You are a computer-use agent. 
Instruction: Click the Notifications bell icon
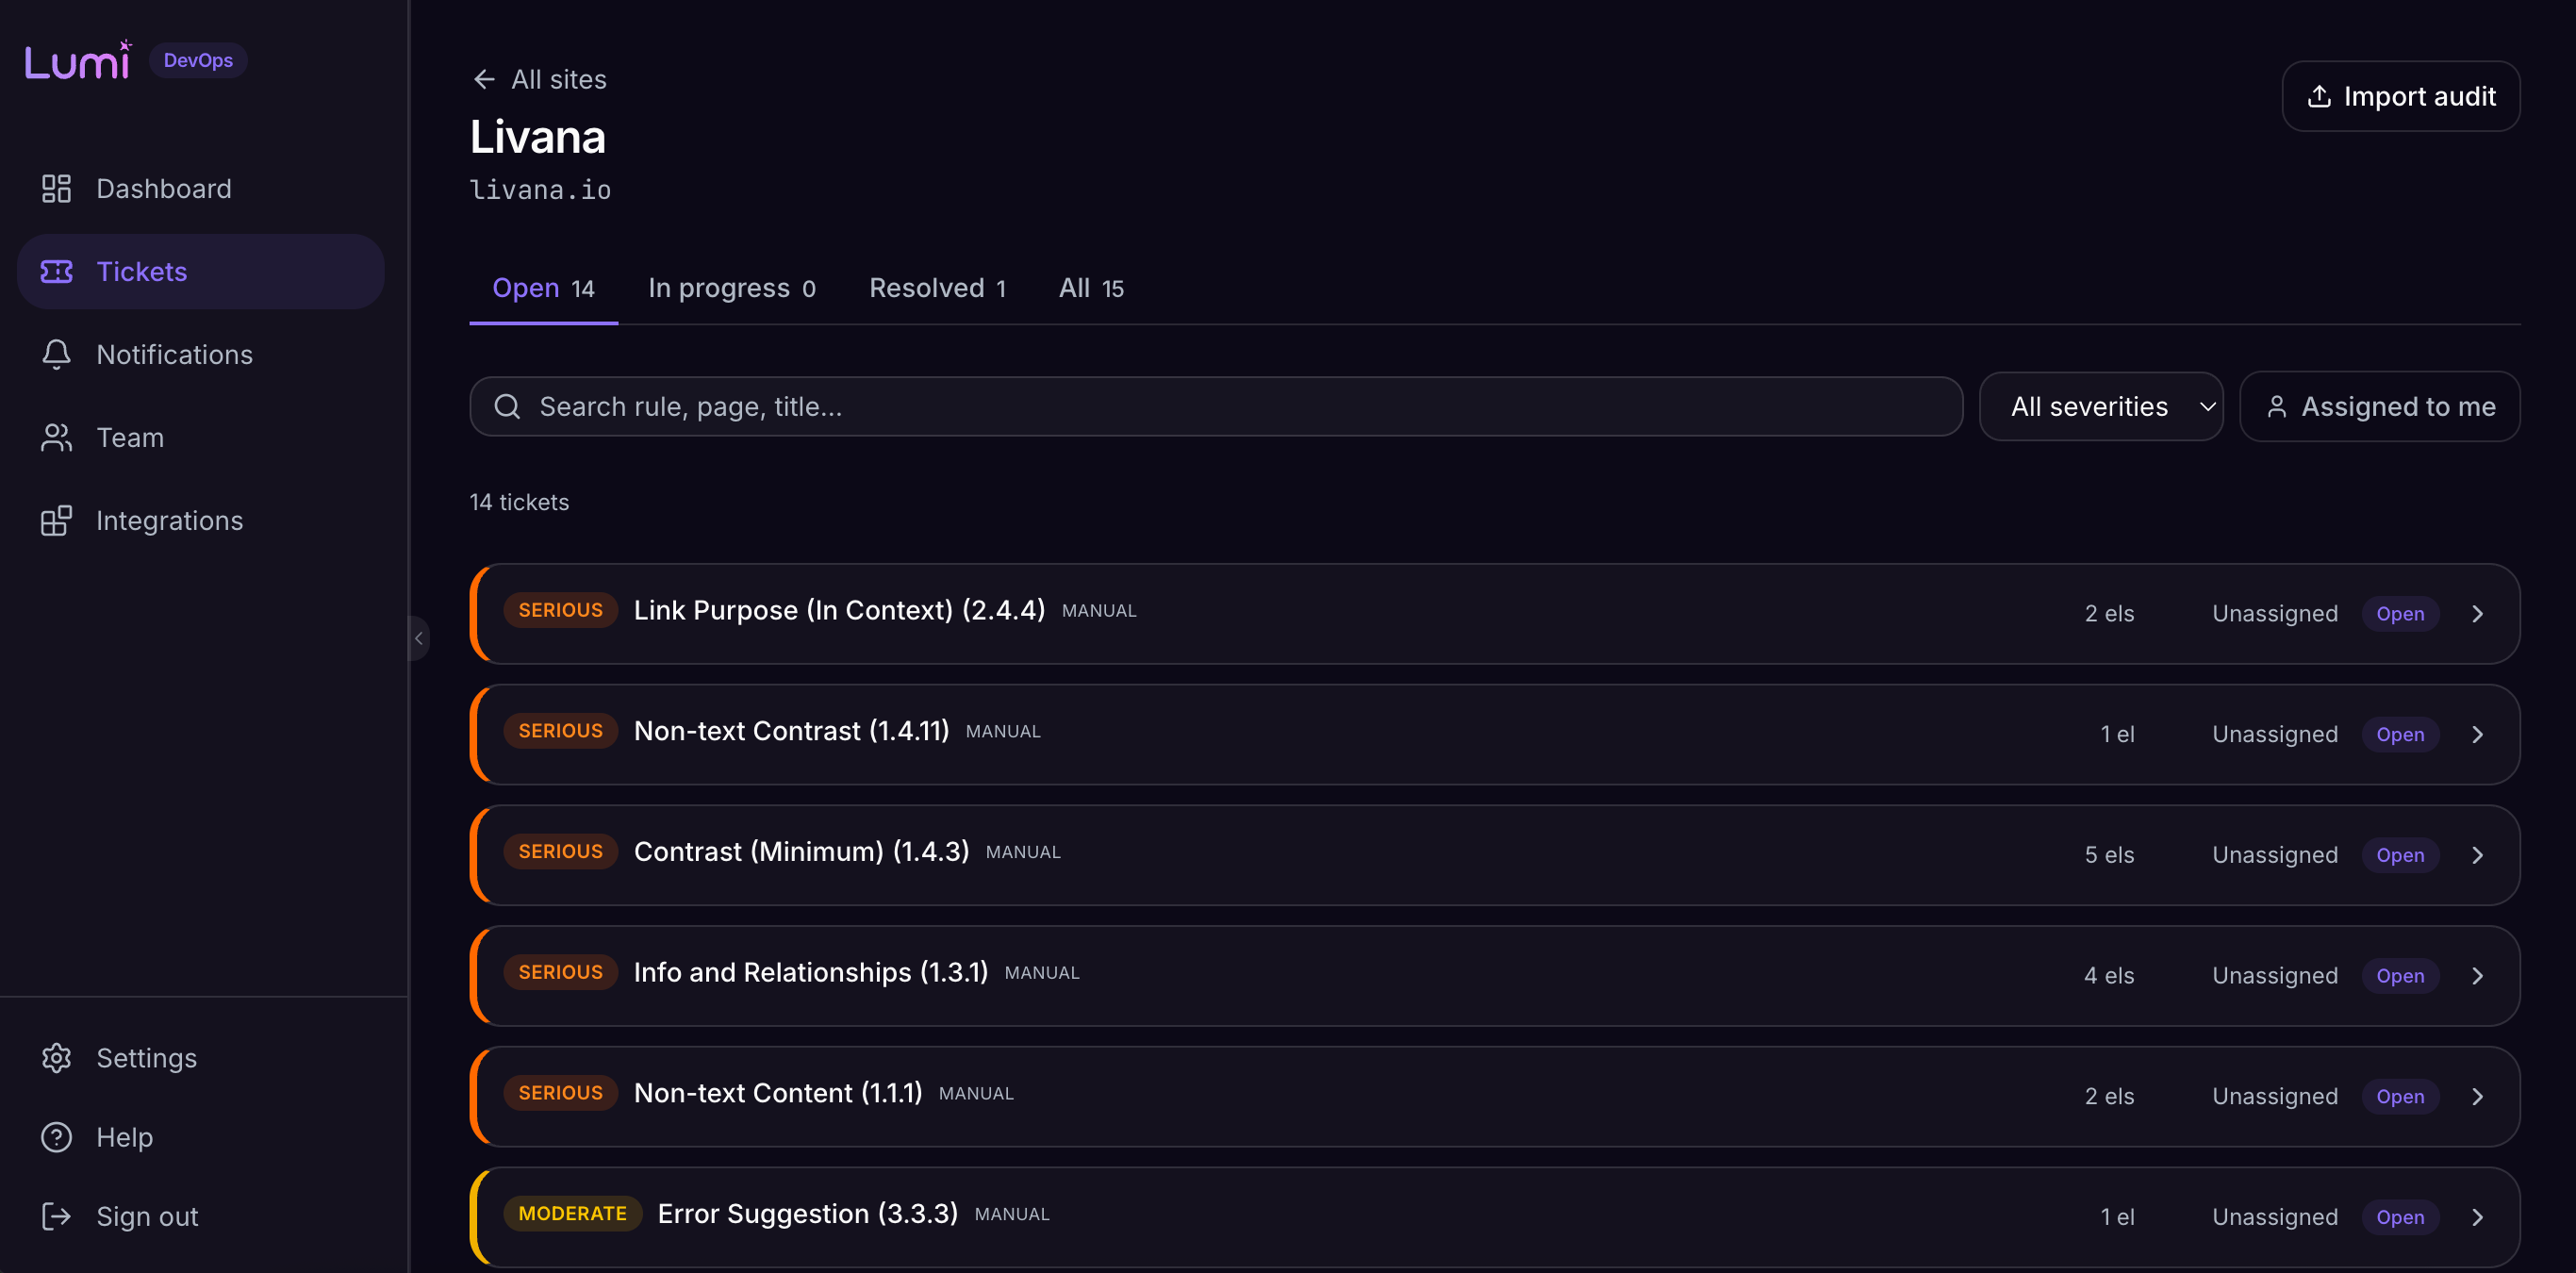[56, 354]
